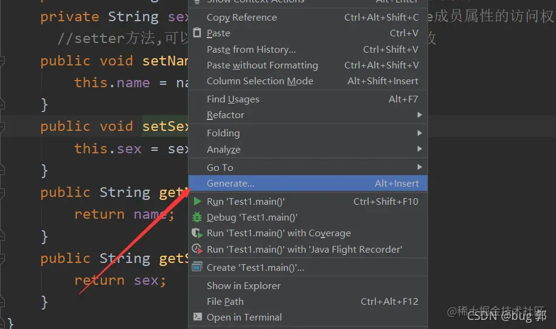
Task: Click the green Run arrow icon
Action: pos(197,201)
